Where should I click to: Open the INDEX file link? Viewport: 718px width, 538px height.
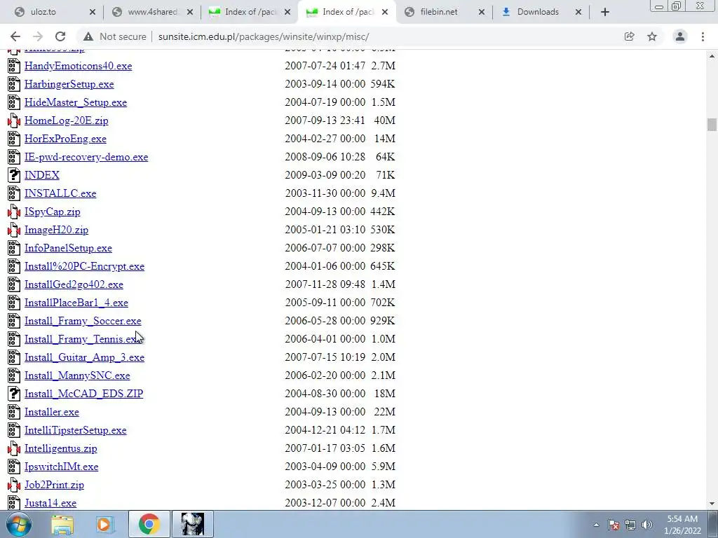(x=41, y=175)
